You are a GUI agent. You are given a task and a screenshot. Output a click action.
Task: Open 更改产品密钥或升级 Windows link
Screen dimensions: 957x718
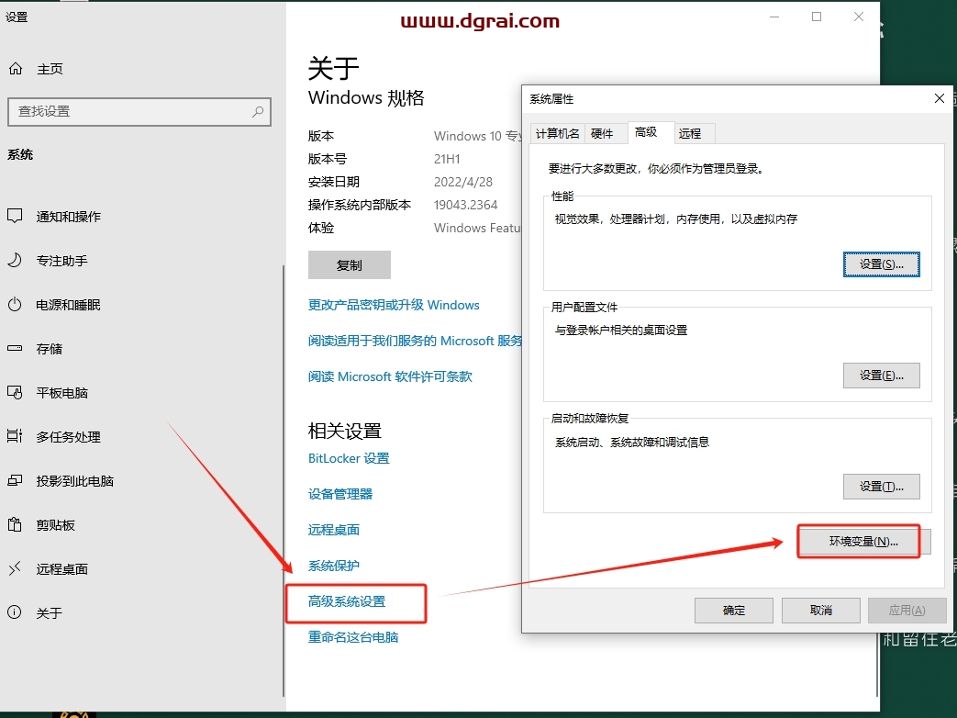[x=394, y=305]
